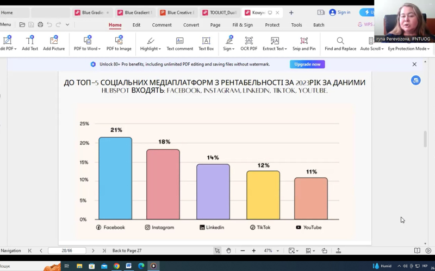
Task: Go to the next page
Action: click(x=93, y=250)
